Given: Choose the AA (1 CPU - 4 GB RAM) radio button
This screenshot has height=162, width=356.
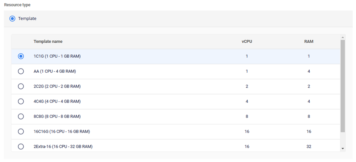Looking at the screenshot, I should (21, 71).
